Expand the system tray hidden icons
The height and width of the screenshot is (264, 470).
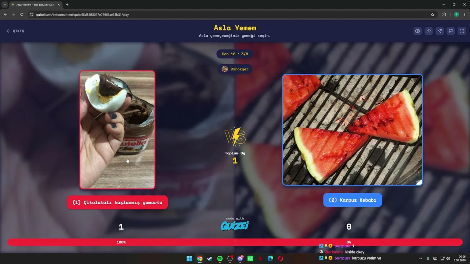(420, 258)
